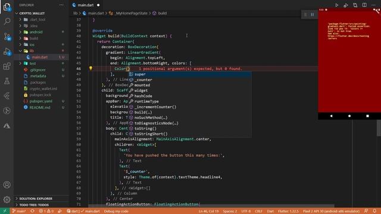The height and width of the screenshot is (214, 381).
Task: Click the debug toolbar drag handle
Action: (305, 14)
